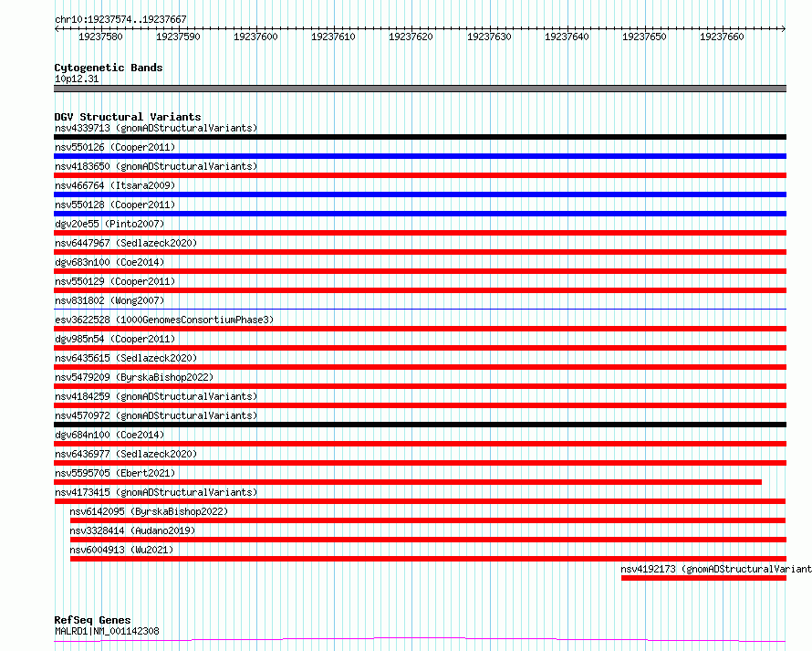Viewport: 812px width, 651px height.
Task: Click the RefSeq Genes track heading
Action: point(92,620)
